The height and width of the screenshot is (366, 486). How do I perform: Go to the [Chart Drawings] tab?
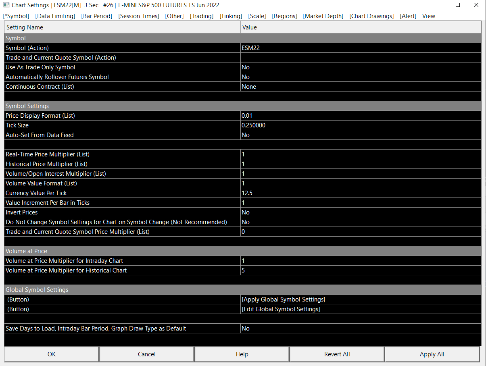coord(371,16)
